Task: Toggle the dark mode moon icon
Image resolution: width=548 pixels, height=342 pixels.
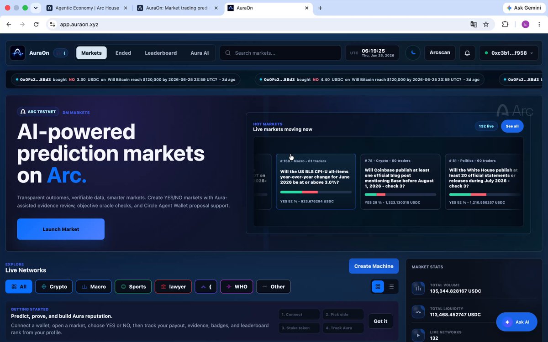Action: (x=413, y=53)
